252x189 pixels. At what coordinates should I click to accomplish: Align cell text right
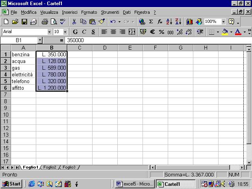122,31
